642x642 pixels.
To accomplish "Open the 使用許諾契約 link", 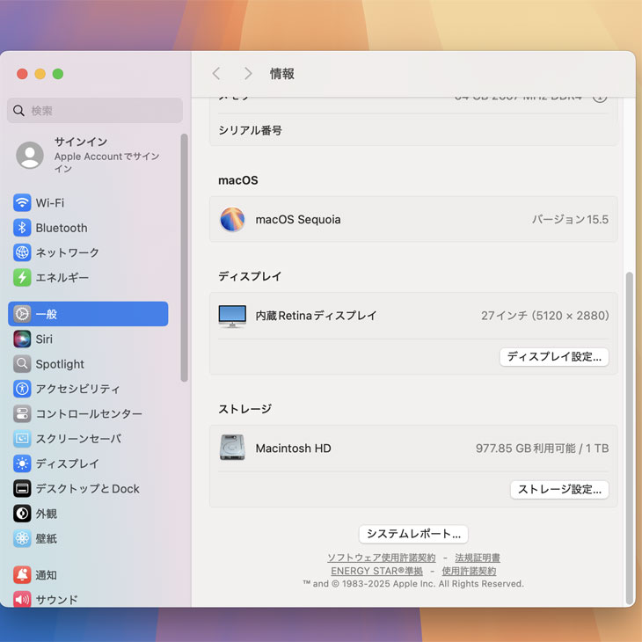I will 469,571.
